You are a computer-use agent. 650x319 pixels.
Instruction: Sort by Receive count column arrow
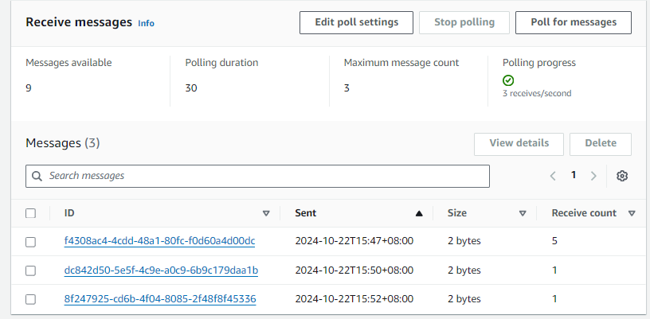[x=632, y=213]
